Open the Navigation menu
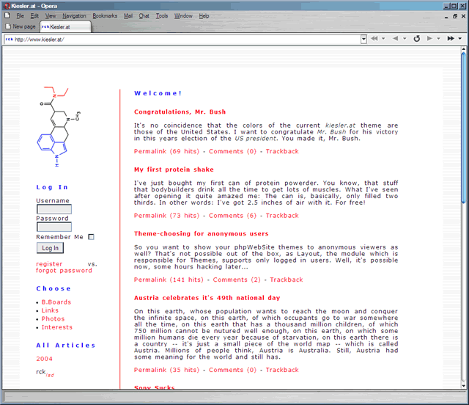Screen dimensions: 469x405 point(74,16)
